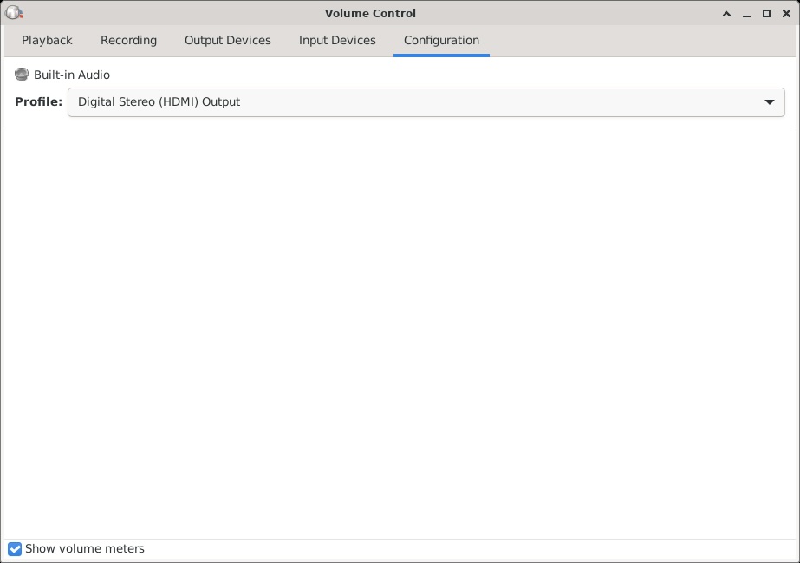Click the bold Profile: label

coord(38,102)
